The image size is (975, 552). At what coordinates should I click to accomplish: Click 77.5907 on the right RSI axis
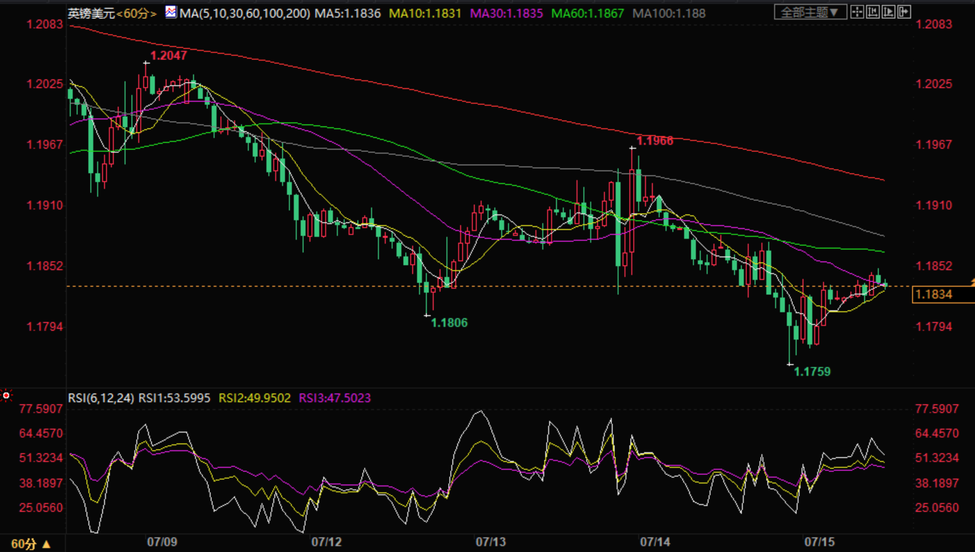point(937,409)
